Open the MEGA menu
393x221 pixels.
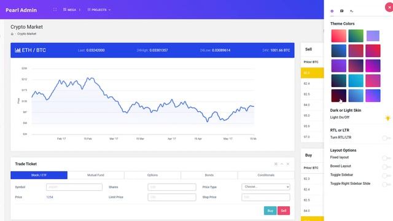coord(69,10)
